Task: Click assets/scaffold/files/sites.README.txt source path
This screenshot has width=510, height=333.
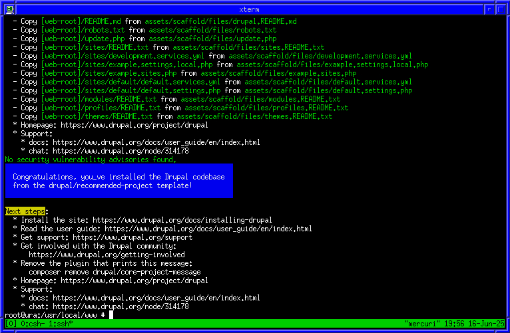Action: tap(248, 47)
